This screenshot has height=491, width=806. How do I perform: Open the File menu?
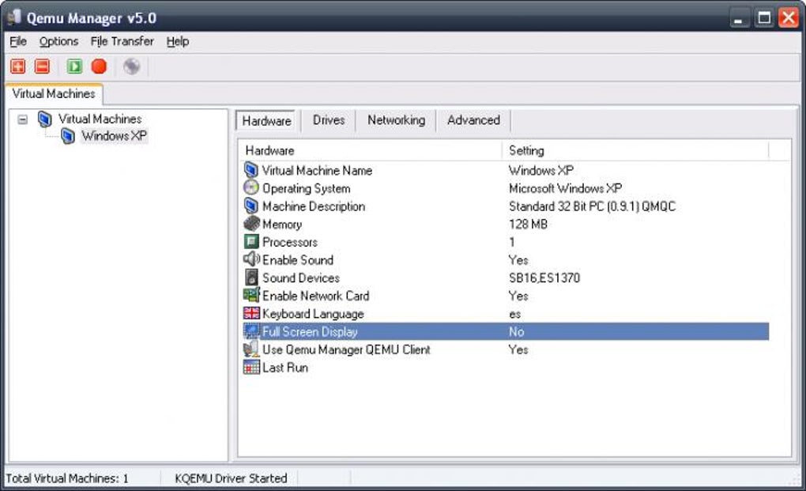[x=18, y=42]
